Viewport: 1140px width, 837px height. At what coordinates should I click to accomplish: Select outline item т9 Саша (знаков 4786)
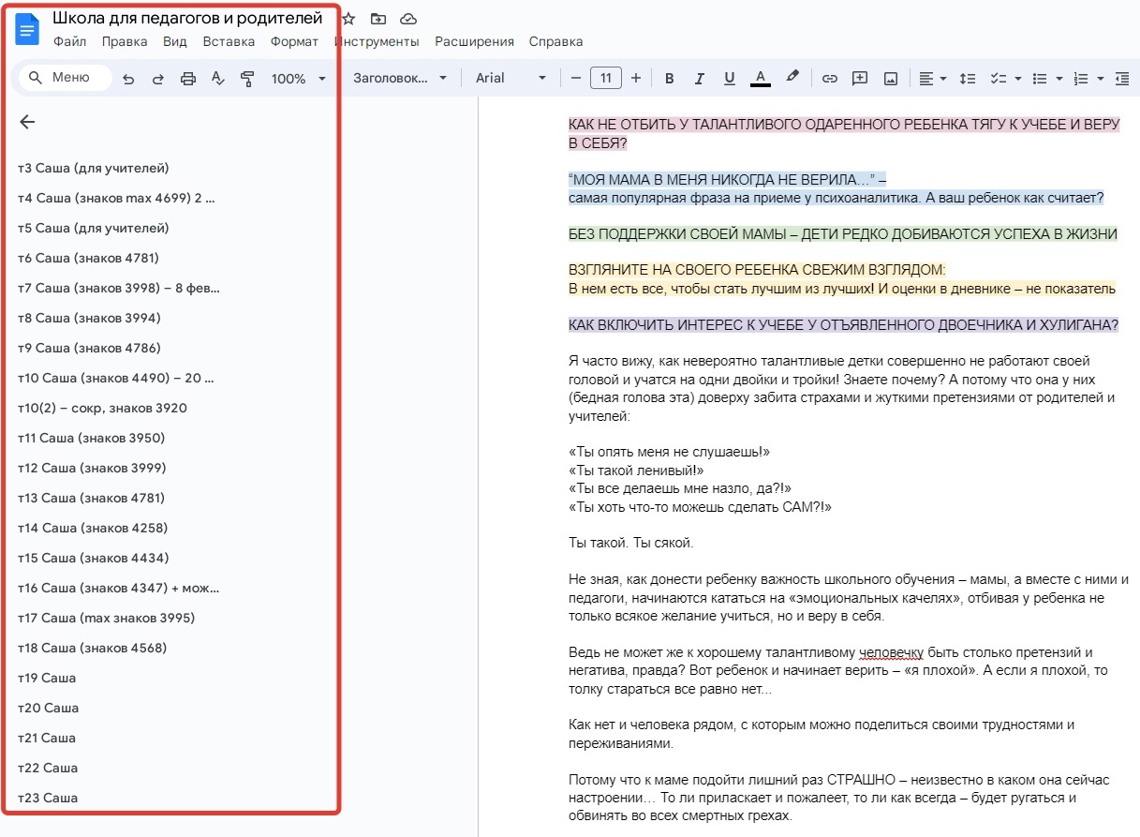[x=89, y=348]
